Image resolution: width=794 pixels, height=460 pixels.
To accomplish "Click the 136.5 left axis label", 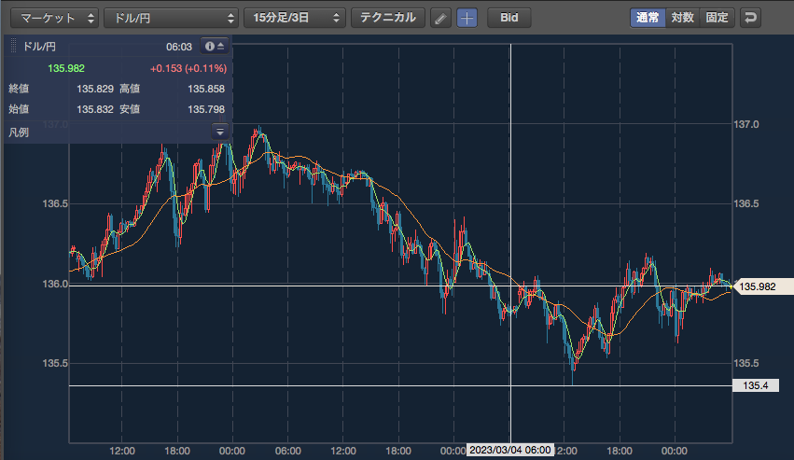I will [55, 203].
